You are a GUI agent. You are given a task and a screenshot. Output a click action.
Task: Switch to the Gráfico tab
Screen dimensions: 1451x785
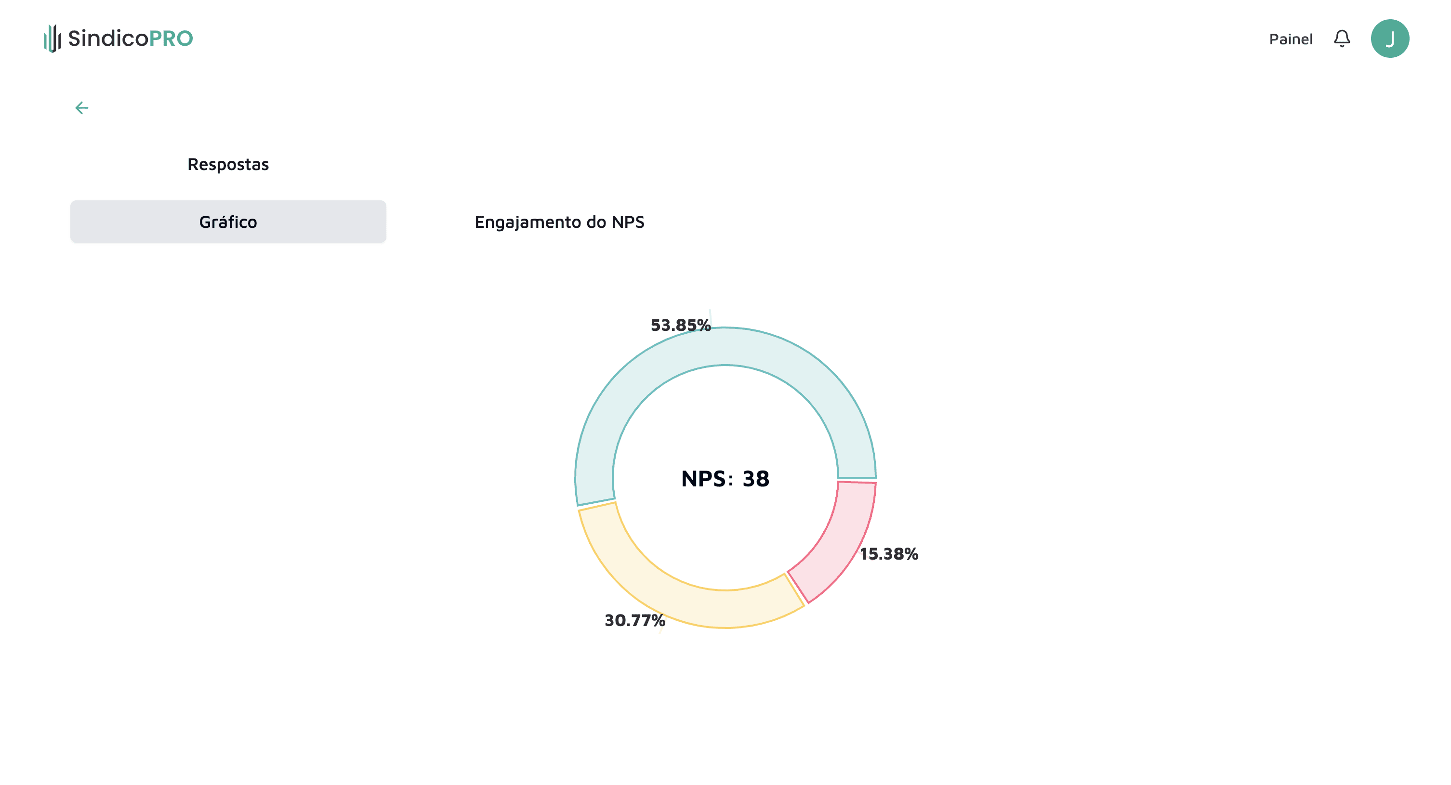[x=227, y=222]
